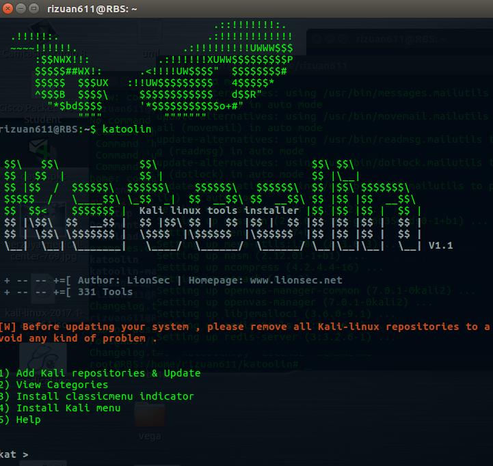Image resolution: width=493 pixels, height=466 pixels.
Task: Click the 331 Tools line
Action: (x=105, y=292)
